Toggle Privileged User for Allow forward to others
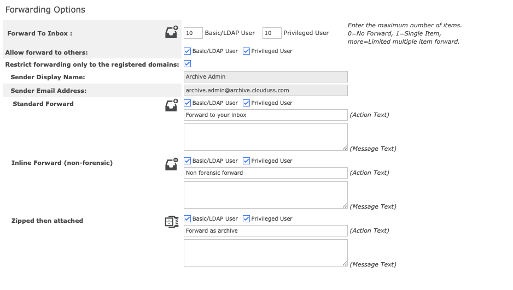 pyautogui.click(x=246, y=51)
